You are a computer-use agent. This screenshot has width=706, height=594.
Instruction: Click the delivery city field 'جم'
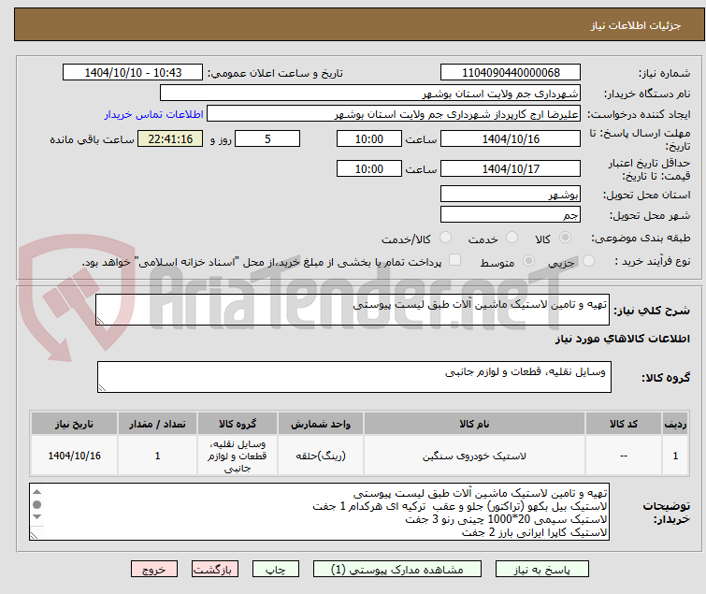511,215
